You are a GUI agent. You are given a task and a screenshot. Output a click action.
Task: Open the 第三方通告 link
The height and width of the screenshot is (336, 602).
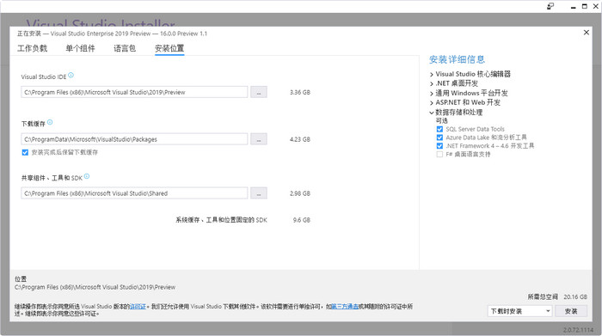tap(345, 307)
